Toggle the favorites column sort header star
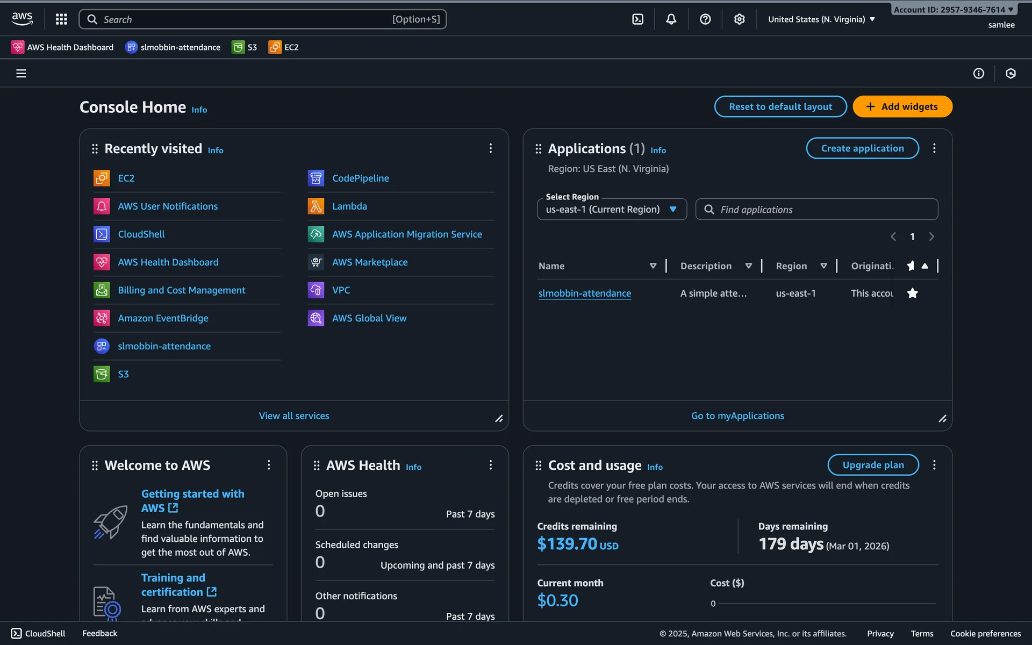The image size is (1032, 645). point(911,266)
